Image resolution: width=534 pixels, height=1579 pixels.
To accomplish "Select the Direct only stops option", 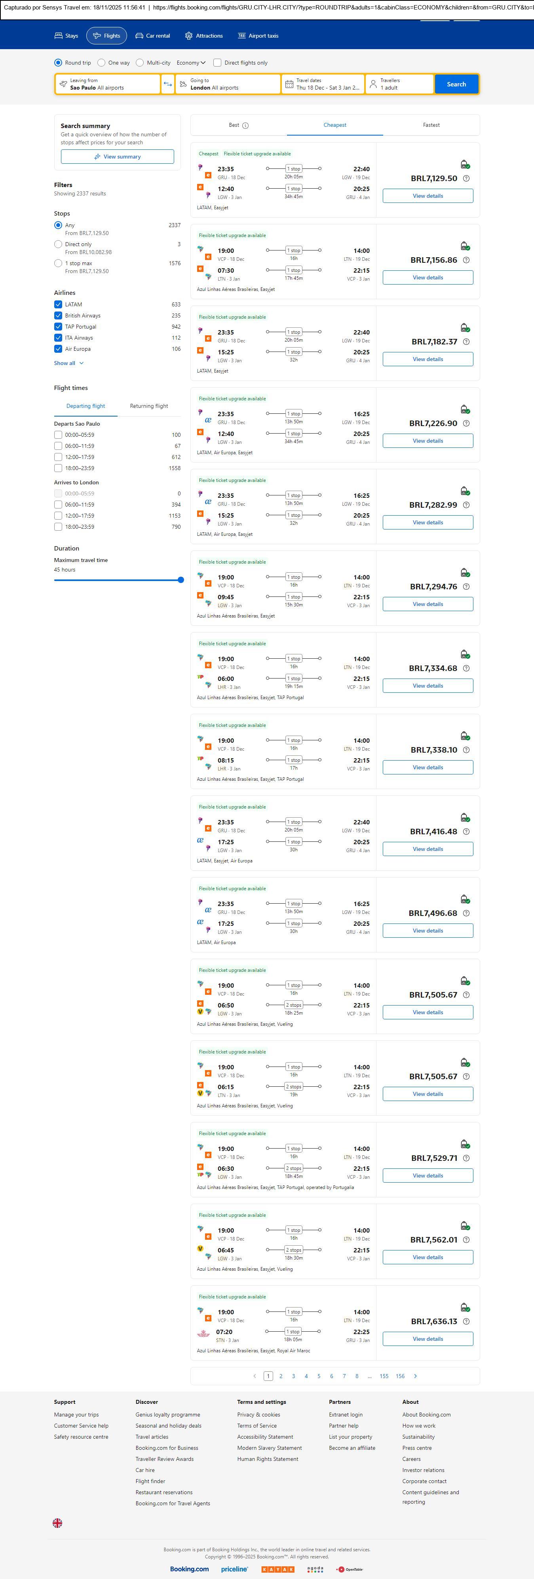I will (58, 244).
